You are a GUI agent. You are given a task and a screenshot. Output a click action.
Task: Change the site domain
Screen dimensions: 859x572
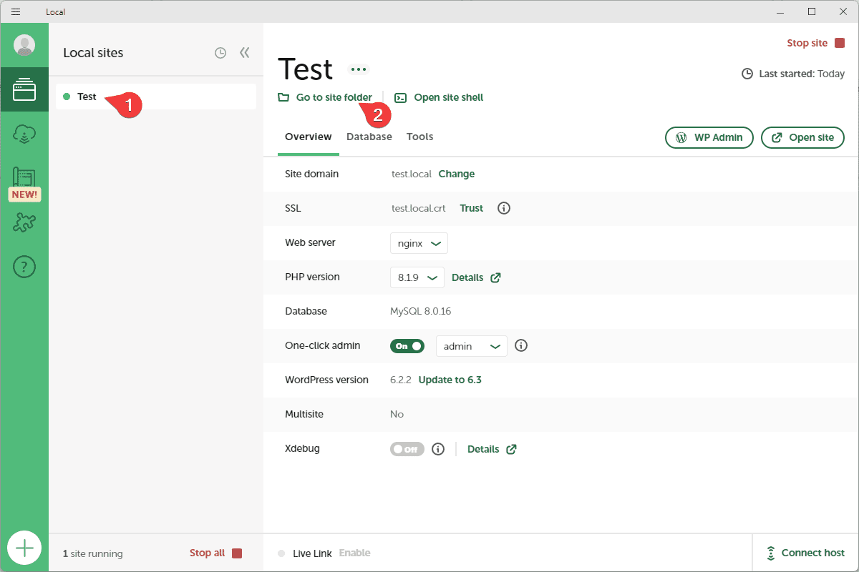click(457, 174)
